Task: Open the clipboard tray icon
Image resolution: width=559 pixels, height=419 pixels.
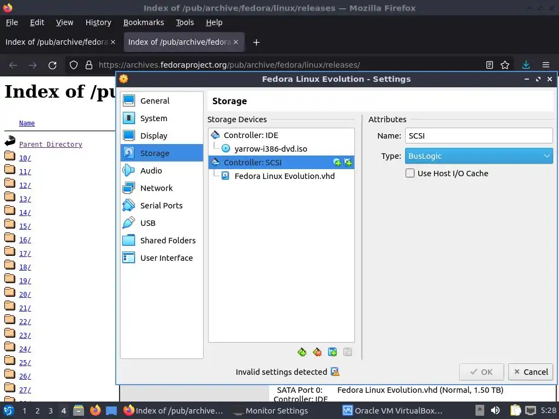Action: point(515,410)
